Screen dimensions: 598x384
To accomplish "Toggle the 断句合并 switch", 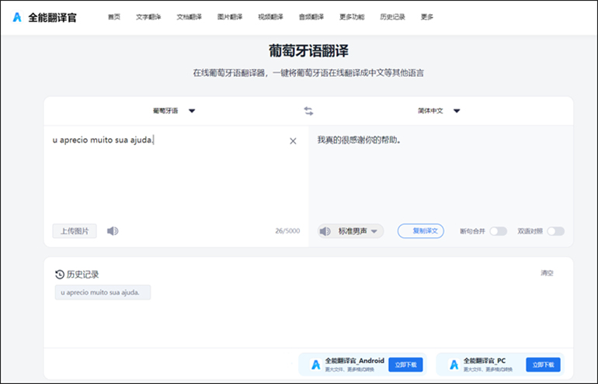I will tap(498, 231).
